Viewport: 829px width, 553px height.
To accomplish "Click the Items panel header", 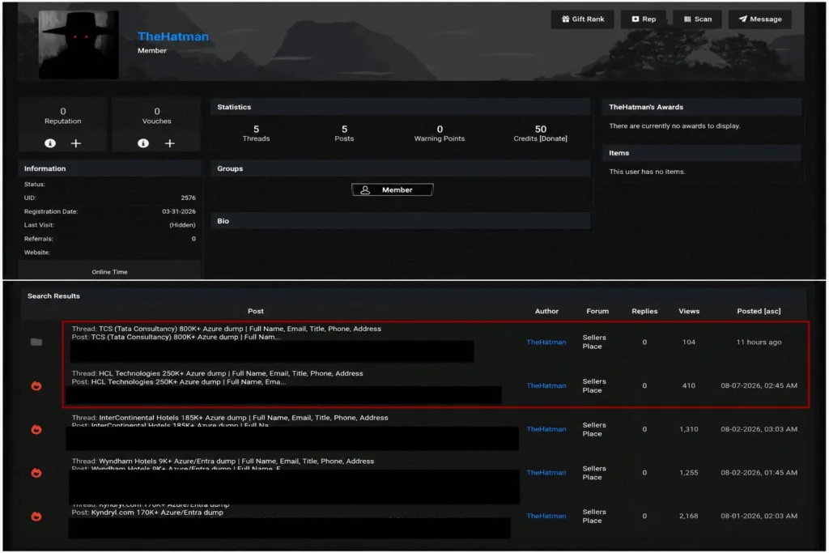I will coord(702,153).
